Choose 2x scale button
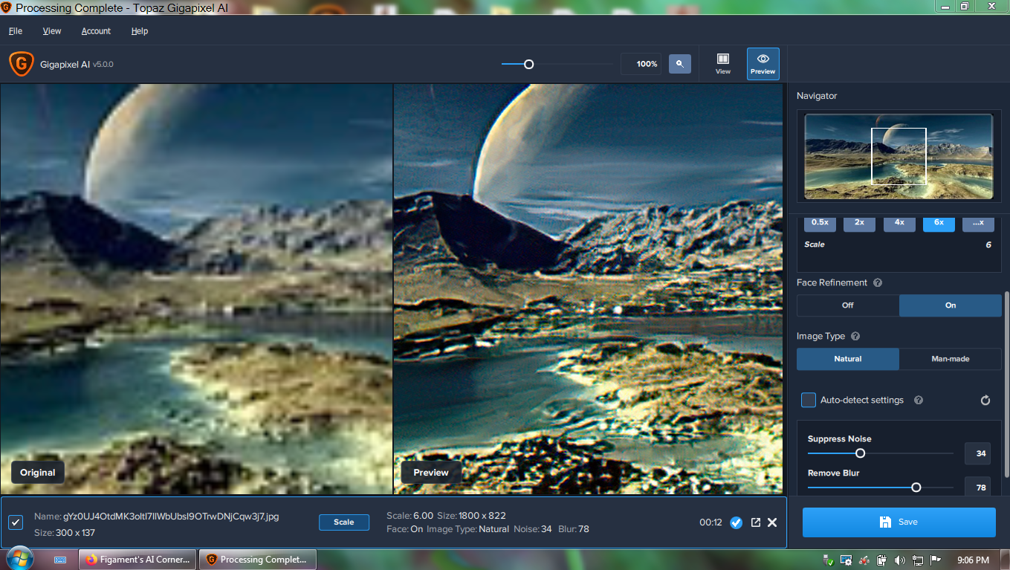 [x=859, y=223]
